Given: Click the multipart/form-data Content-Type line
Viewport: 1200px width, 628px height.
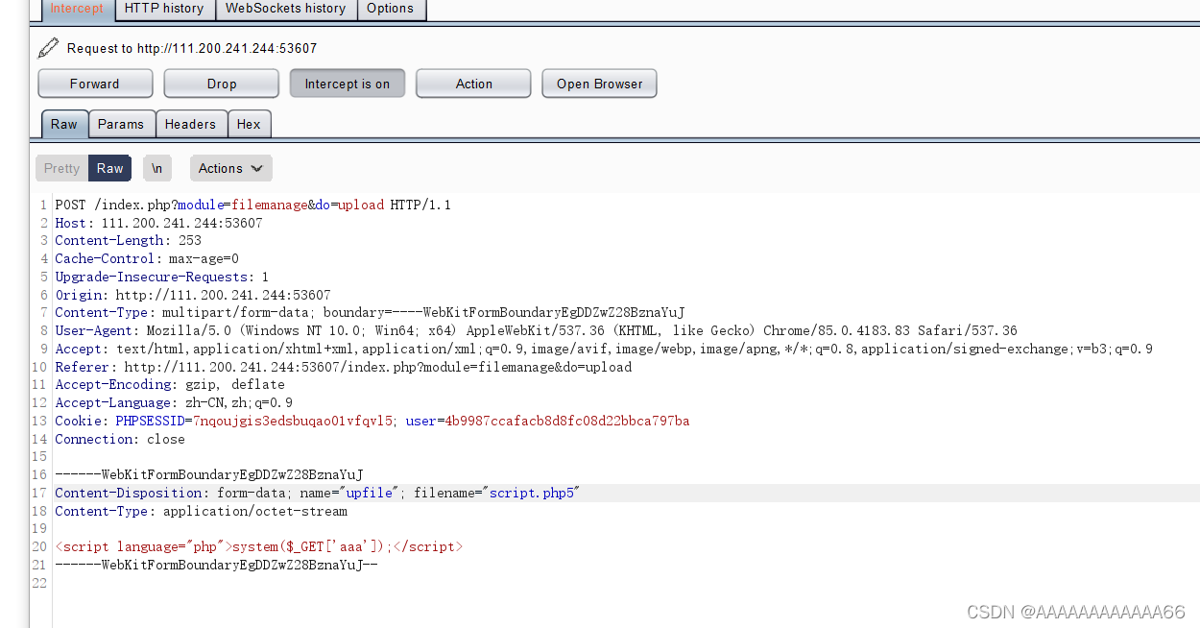Looking at the screenshot, I should tap(370, 312).
